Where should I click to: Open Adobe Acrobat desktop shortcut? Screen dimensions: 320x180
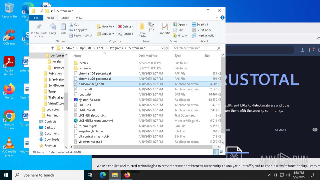pos(9,66)
